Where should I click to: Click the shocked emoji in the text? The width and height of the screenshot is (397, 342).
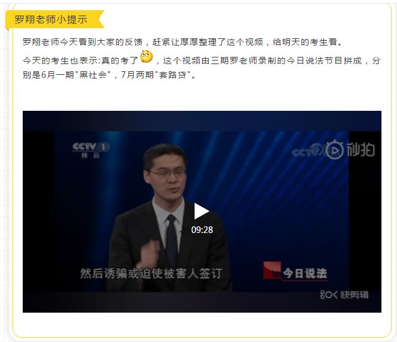coord(146,56)
